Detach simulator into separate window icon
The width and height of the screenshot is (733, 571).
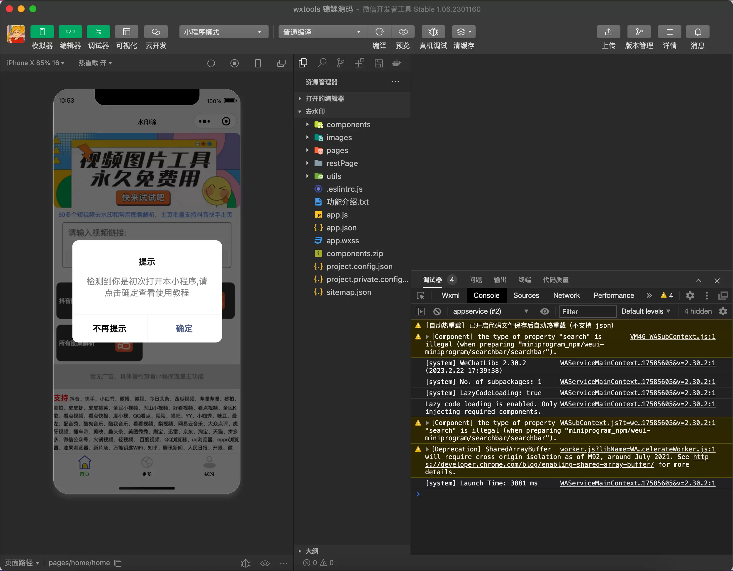pyautogui.click(x=281, y=63)
